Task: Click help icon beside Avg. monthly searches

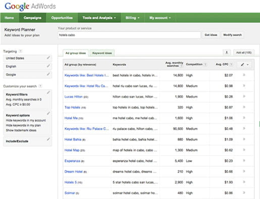Action: 181,66
